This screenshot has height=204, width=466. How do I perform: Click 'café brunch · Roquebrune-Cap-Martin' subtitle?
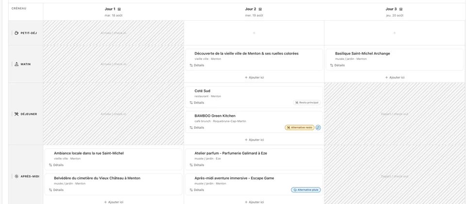(220, 121)
